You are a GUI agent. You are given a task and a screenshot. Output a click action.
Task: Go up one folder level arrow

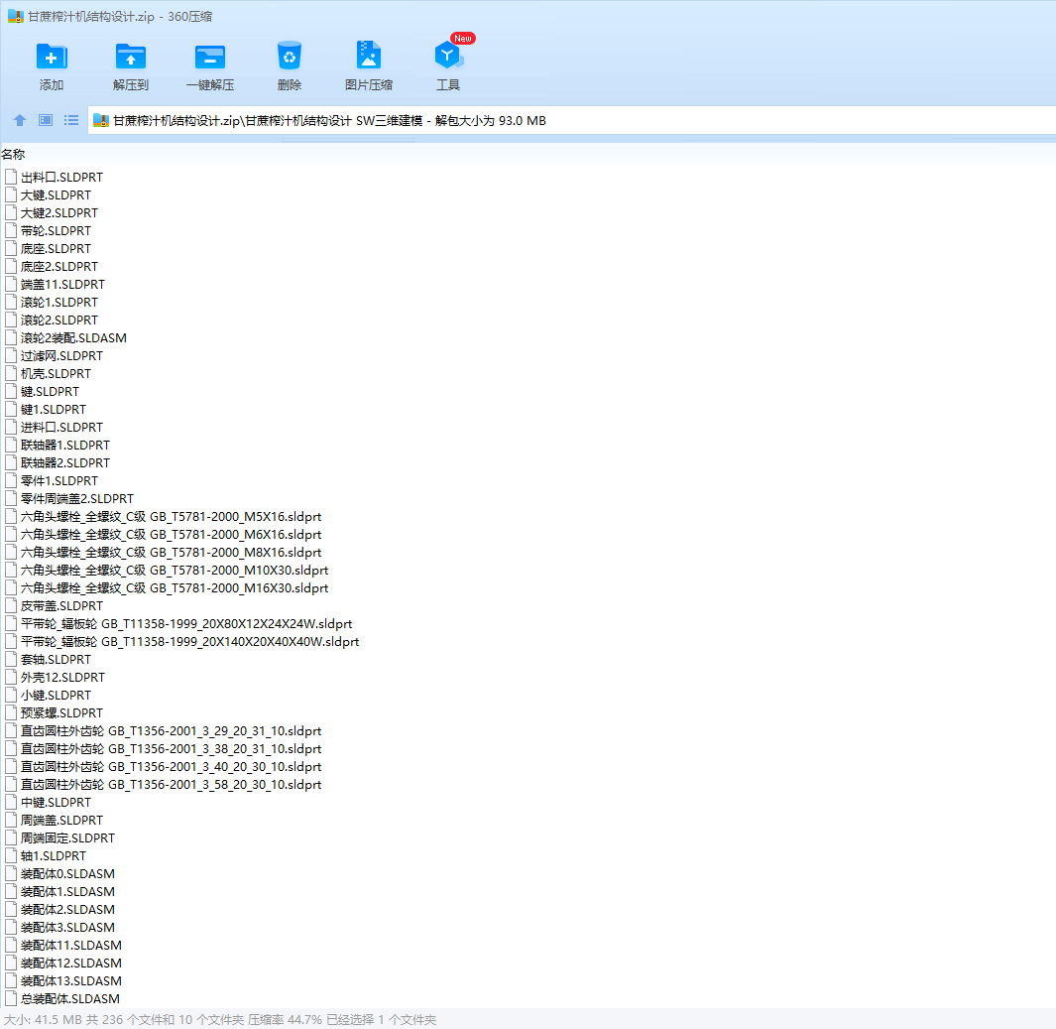coord(20,121)
